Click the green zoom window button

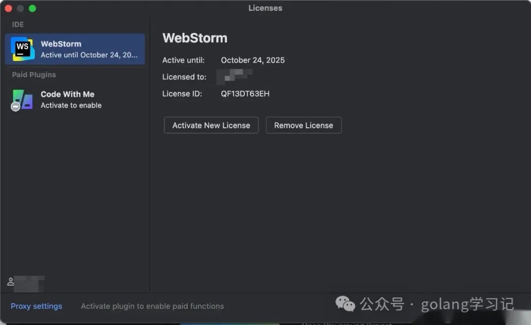[x=32, y=8]
